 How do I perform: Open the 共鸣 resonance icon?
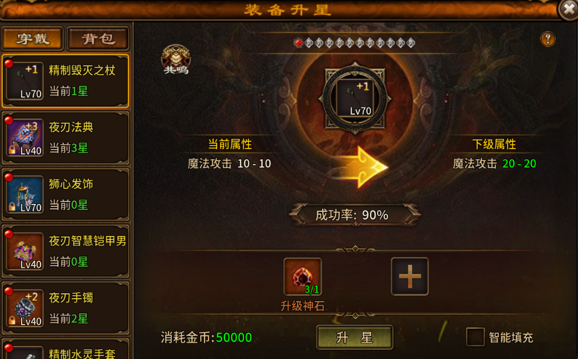click(x=176, y=60)
